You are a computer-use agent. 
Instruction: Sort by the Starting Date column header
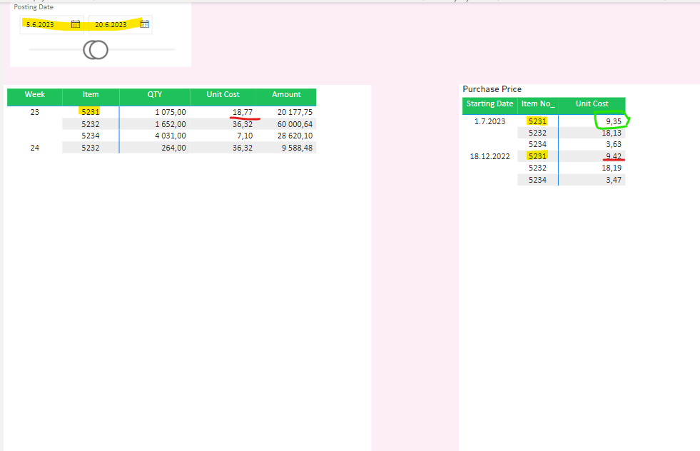[490, 103]
